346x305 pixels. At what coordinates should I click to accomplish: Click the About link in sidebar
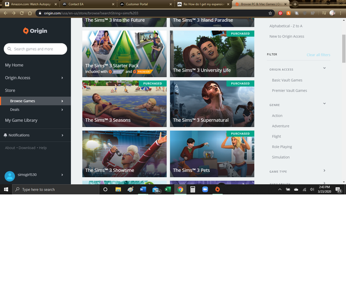(10, 148)
